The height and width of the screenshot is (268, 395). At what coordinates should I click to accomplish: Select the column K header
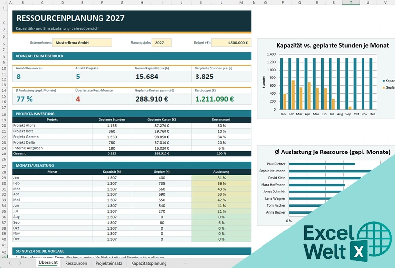pyautogui.click(x=201, y=3)
